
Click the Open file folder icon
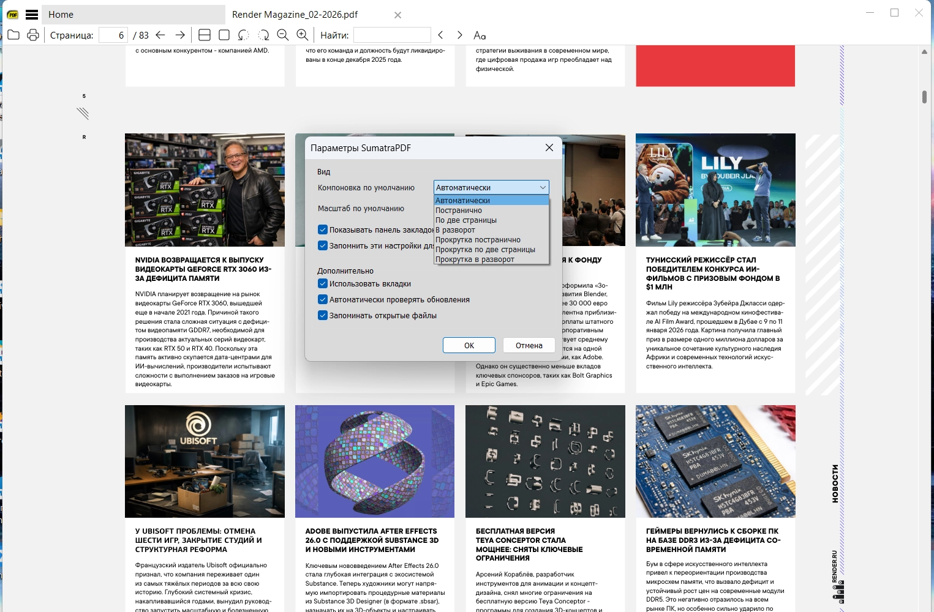tap(13, 35)
